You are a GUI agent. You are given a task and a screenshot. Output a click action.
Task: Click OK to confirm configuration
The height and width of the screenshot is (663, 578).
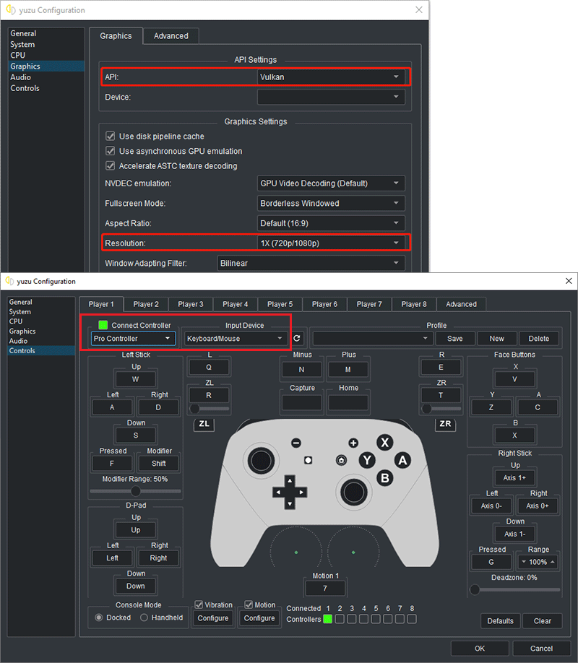pyautogui.click(x=480, y=649)
